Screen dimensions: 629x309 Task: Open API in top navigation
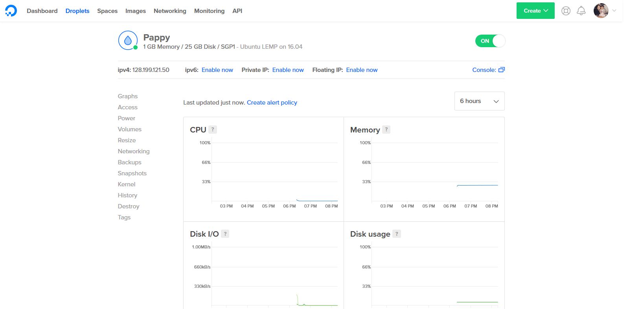(x=237, y=11)
